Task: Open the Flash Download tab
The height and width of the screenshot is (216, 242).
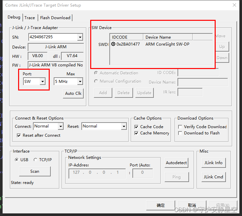Action: tap(55, 18)
